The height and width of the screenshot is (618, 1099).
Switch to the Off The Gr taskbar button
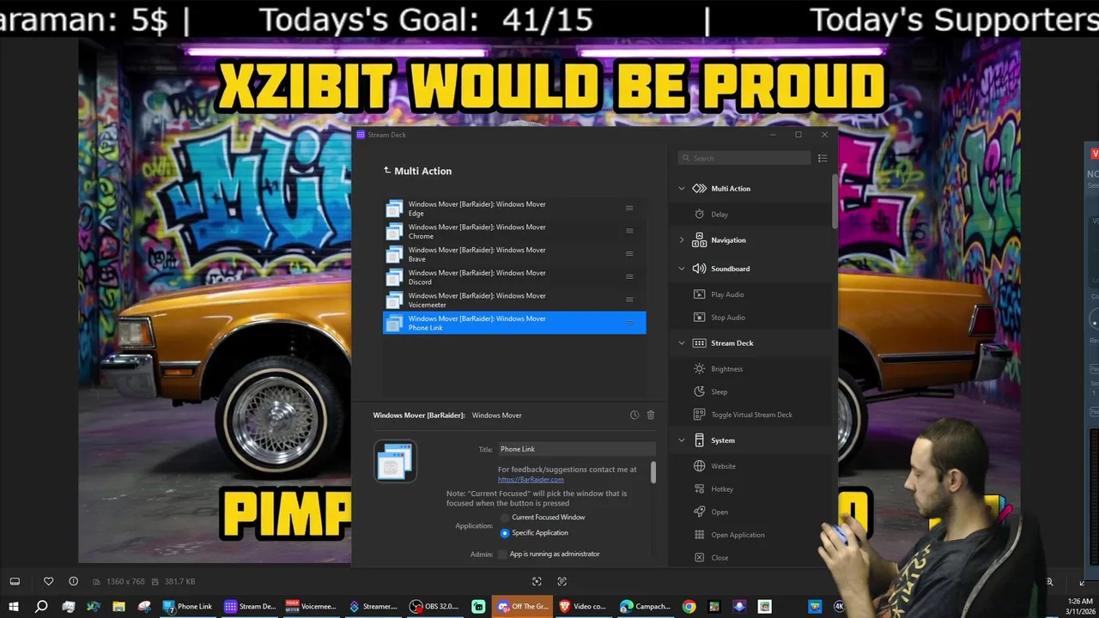522,606
